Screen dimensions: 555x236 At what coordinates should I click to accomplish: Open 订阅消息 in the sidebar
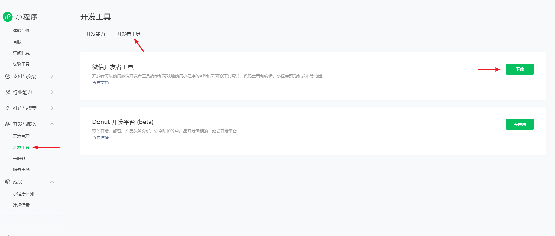(x=21, y=53)
